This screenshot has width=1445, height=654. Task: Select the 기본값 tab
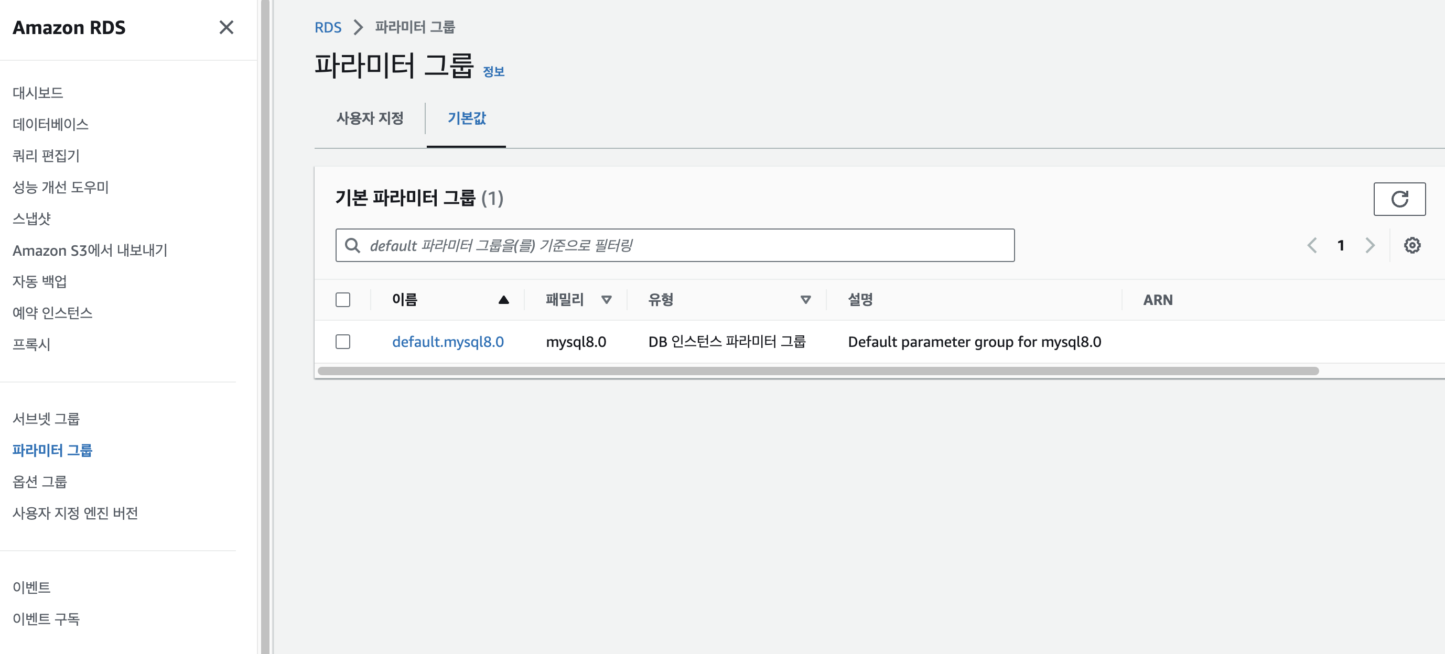(x=466, y=118)
